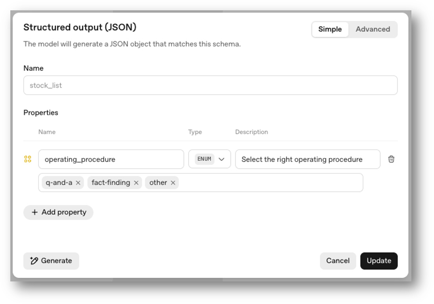
Task: Grab the yellow drag handle icon
Action: (x=28, y=159)
